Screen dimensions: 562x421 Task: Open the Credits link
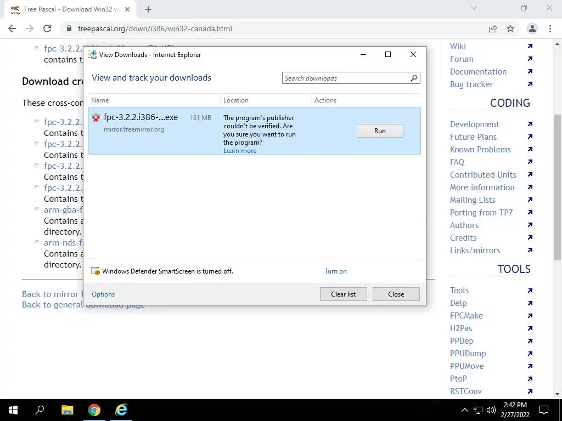click(x=463, y=238)
